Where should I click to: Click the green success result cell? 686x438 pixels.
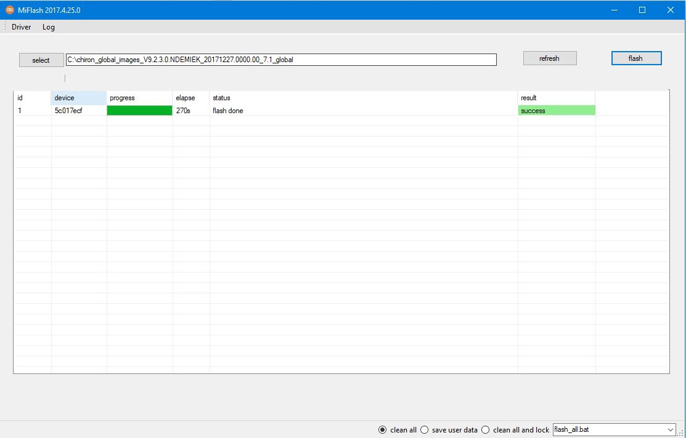pyautogui.click(x=557, y=111)
